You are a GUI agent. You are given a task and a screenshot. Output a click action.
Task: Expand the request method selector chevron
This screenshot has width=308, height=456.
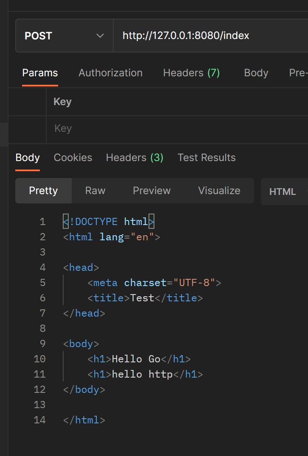pyautogui.click(x=100, y=36)
